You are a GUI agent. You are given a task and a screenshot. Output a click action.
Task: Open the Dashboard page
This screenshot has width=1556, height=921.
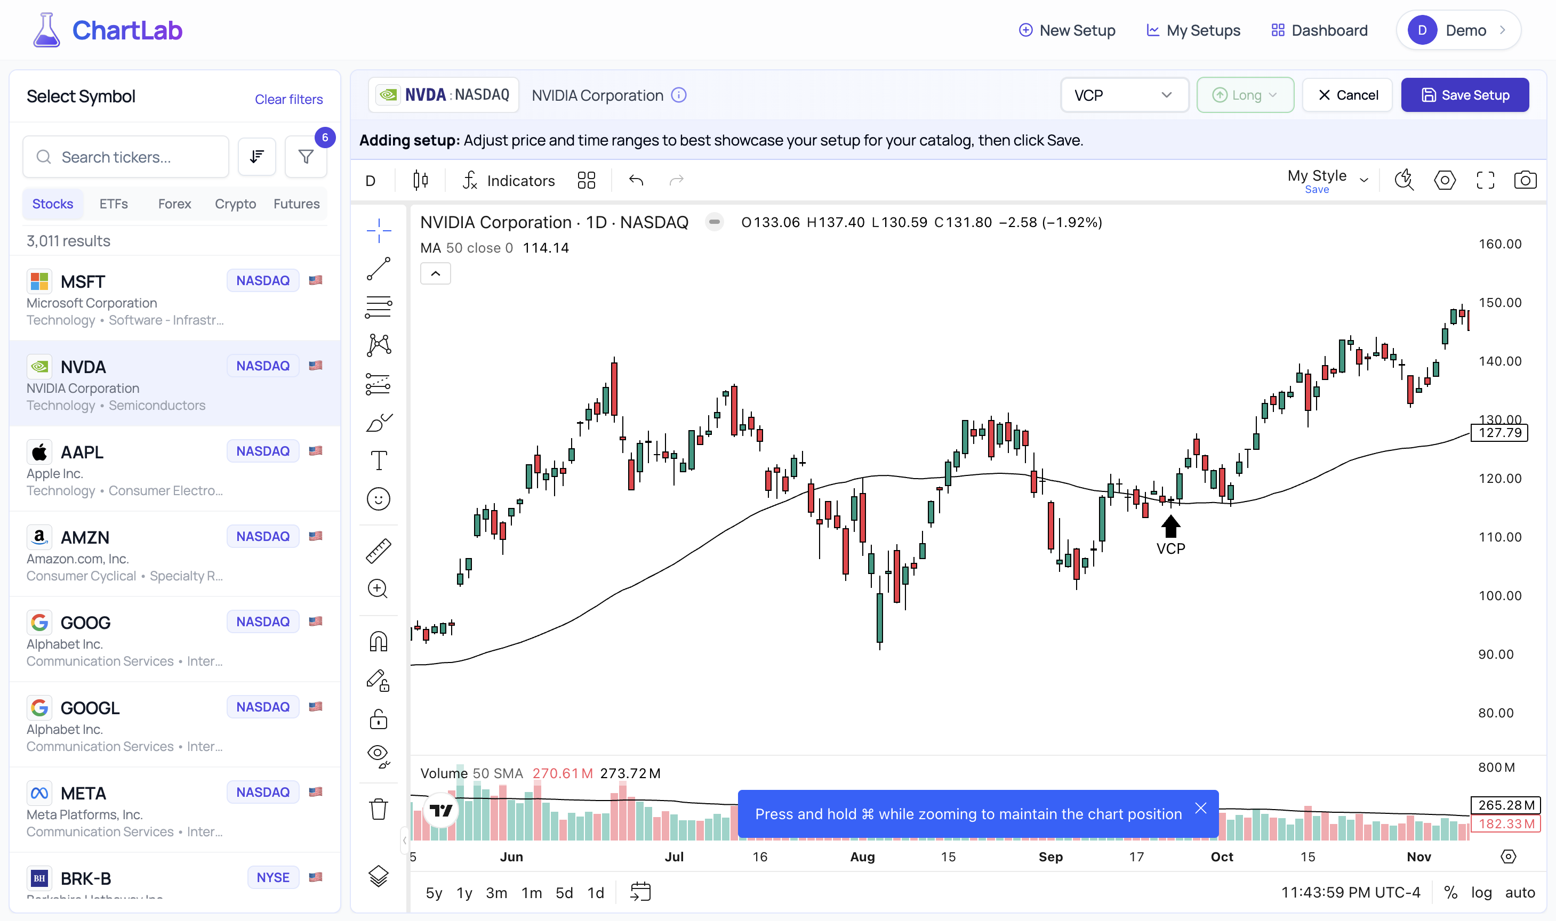pyautogui.click(x=1319, y=30)
